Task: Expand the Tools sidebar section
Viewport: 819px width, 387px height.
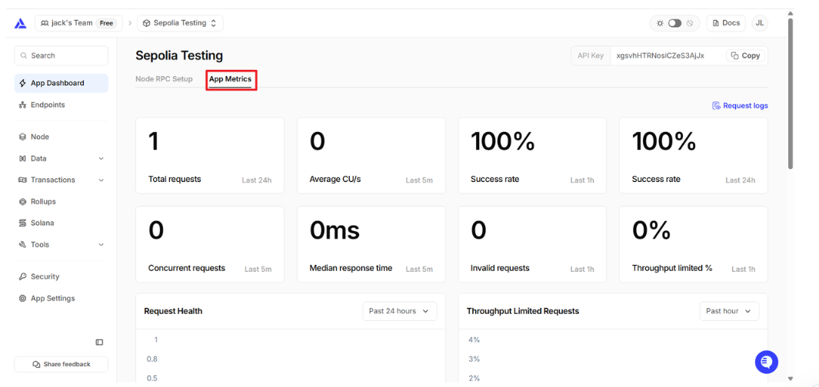Action: (61, 245)
